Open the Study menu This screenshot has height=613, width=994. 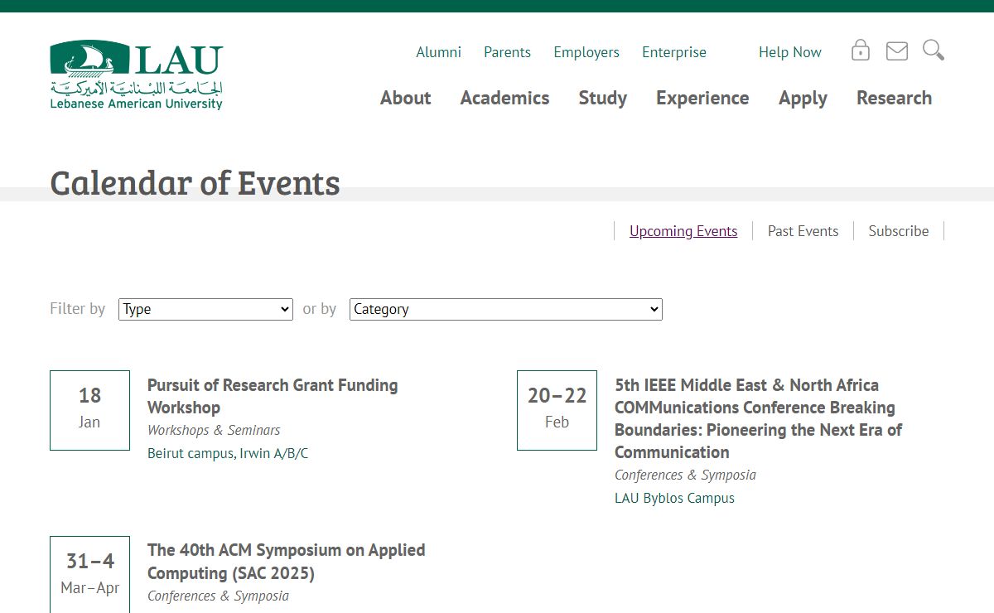point(603,98)
